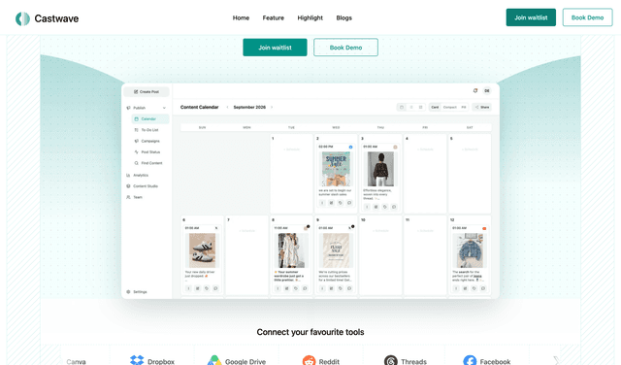Click tag icon on the Flash Sale post
The height and width of the screenshot is (365, 621).
pyautogui.click(x=341, y=288)
